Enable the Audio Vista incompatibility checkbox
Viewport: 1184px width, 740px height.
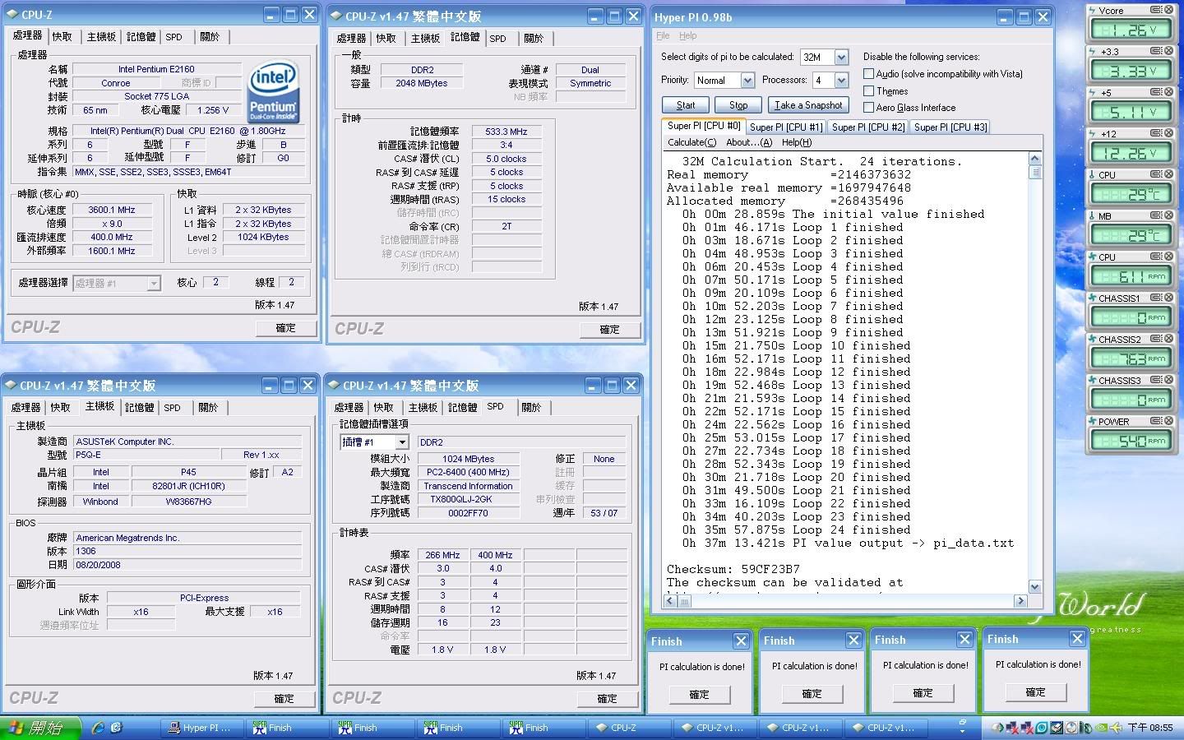click(x=869, y=74)
